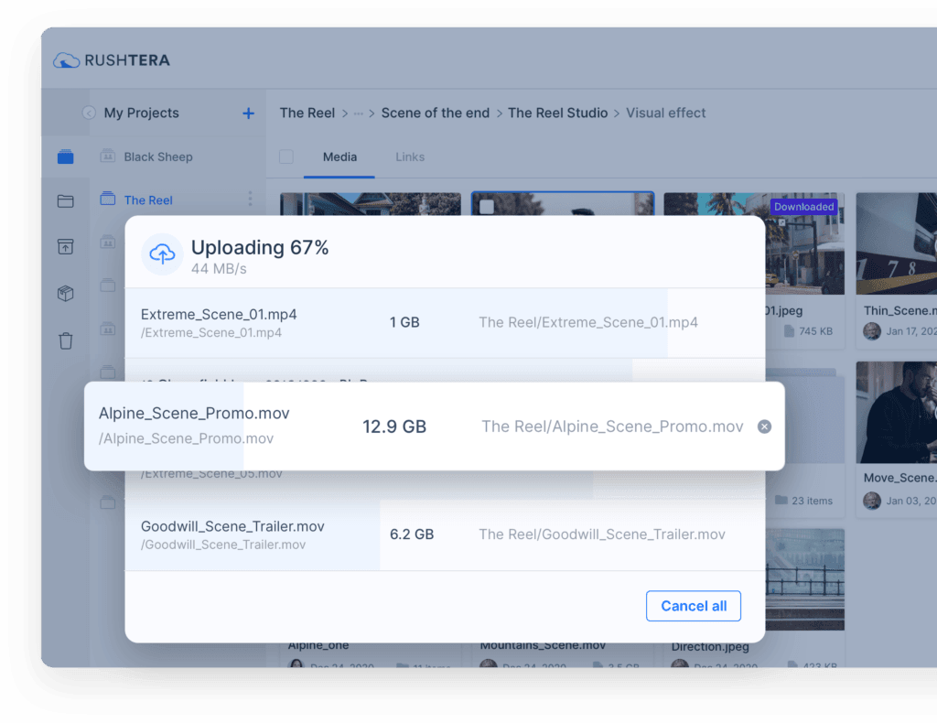Switch to the Media tab
937x723 pixels.
point(339,157)
